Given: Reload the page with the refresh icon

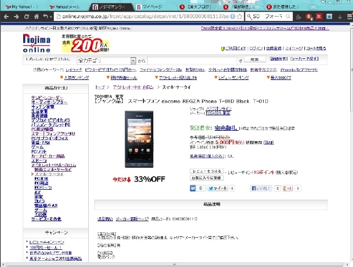Looking at the screenshot, I should [27, 17].
